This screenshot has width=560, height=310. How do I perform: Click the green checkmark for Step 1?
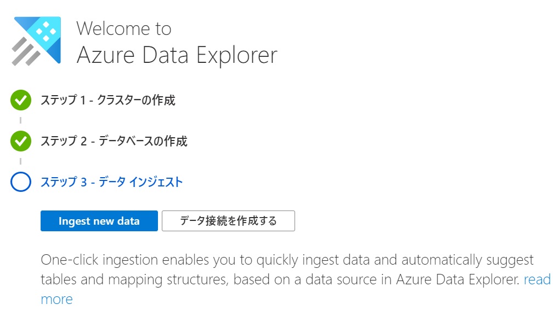click(x=21, y=100)
